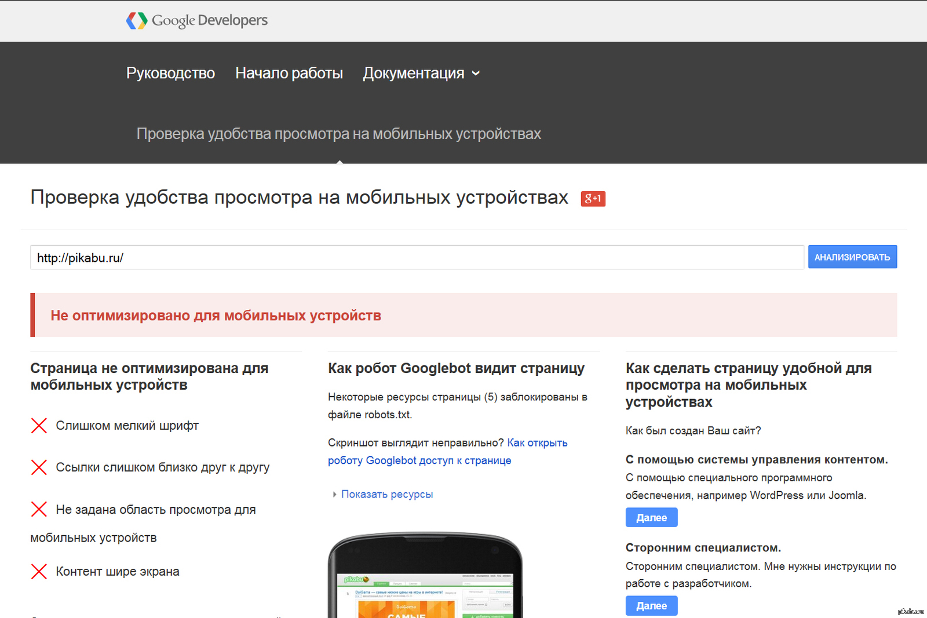Click 'Как сделать страницу удобной' heading
Image resolution: width=927 pixels, height=618 pixels.
(x=749, y=385)
